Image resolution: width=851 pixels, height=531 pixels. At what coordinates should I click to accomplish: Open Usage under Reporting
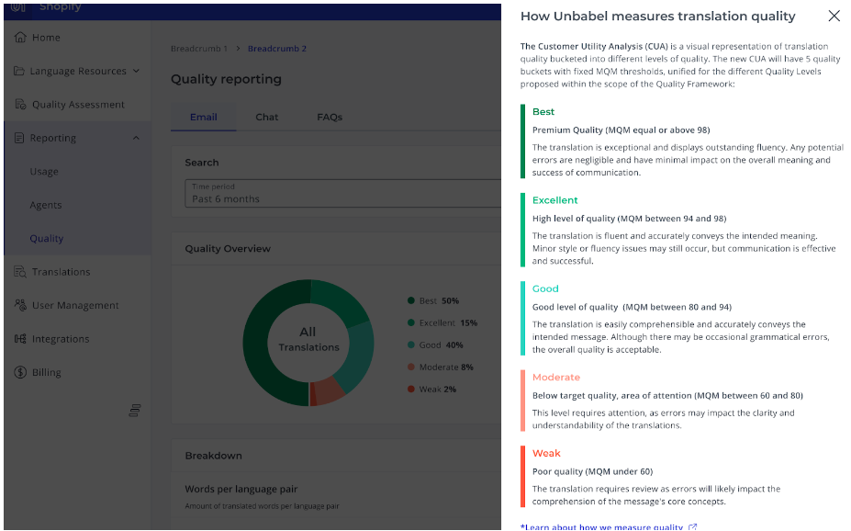(44, 172)
